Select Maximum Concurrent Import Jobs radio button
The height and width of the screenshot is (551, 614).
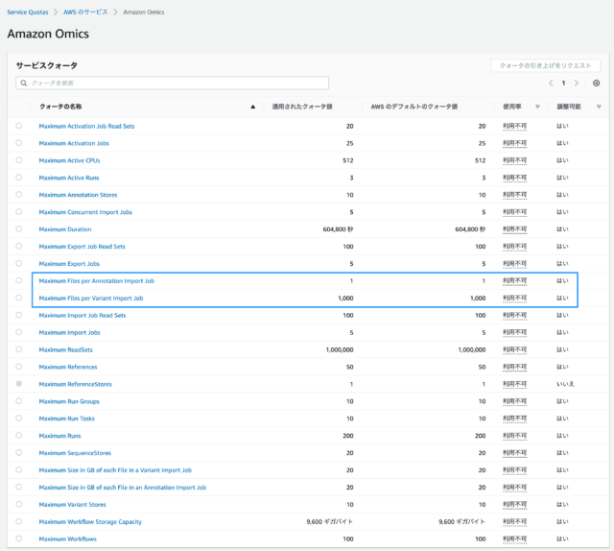pyautogui.click(x=19, y=211)
